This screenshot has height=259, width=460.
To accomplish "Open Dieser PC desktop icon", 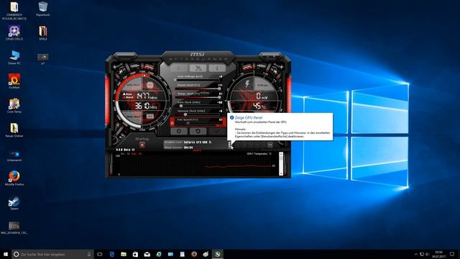I will 14,58.
